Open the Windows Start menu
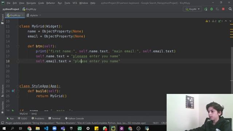 tap(4, 128)
